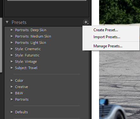Select the Portraits: Medium Skin label

coord(33,36)
